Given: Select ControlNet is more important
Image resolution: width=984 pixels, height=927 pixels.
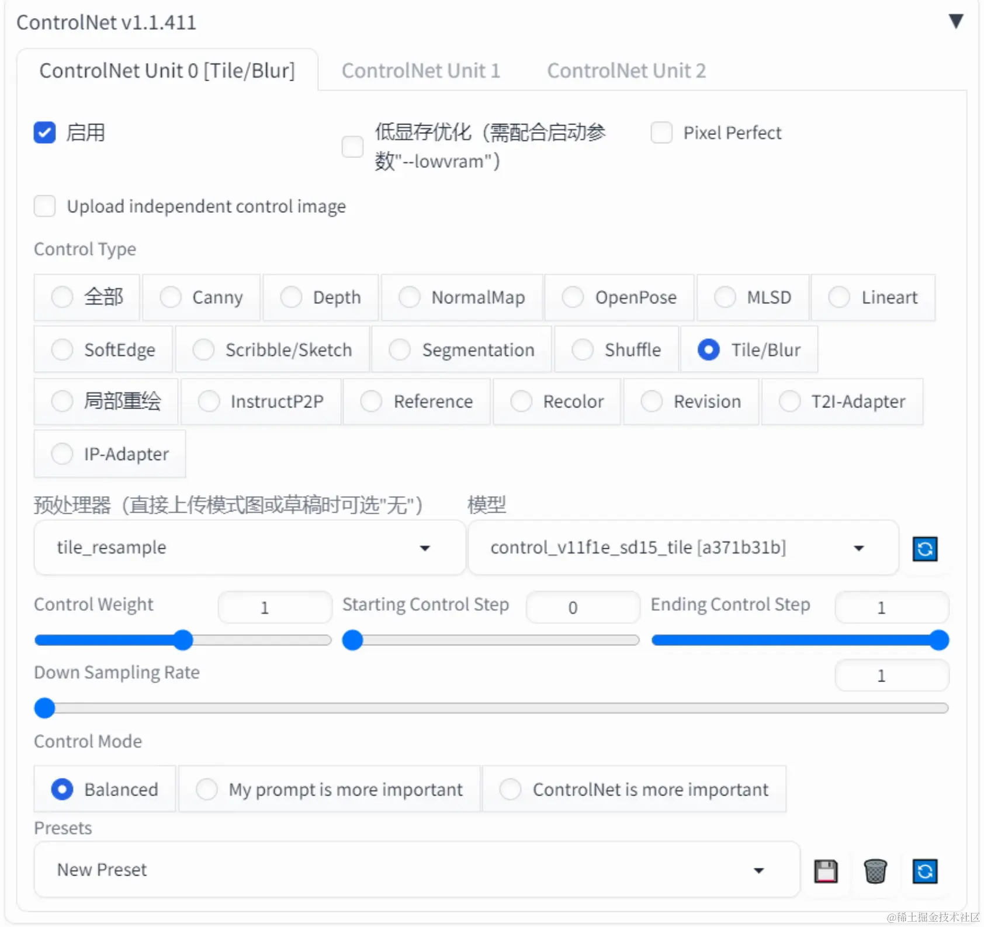Looking at the screenshot, I should [635, 790].
